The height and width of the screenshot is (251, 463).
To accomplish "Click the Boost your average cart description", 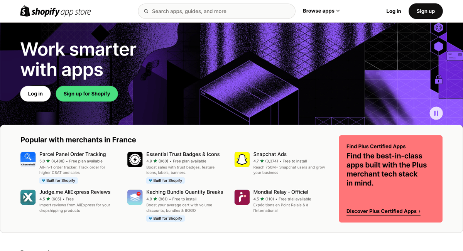I will (x=179, y=208).
